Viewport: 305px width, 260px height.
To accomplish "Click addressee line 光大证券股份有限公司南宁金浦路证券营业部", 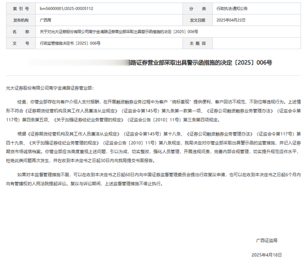I will pyautogui.click(x=50, y=88).
